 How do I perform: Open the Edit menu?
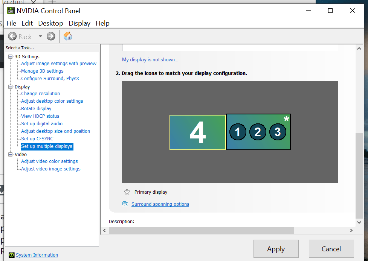[x=27, y=23]
